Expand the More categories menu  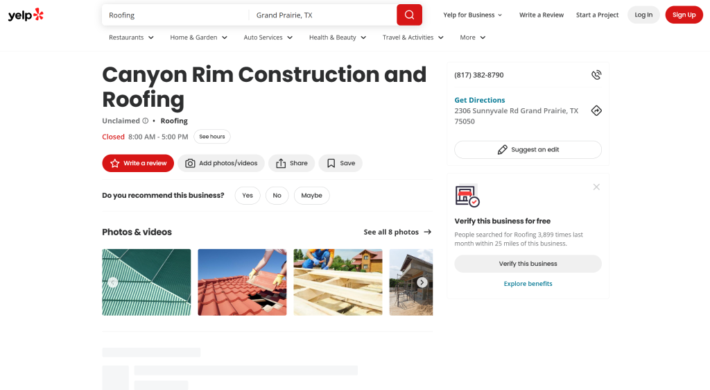pyautogui.click(x=472, y=37)
